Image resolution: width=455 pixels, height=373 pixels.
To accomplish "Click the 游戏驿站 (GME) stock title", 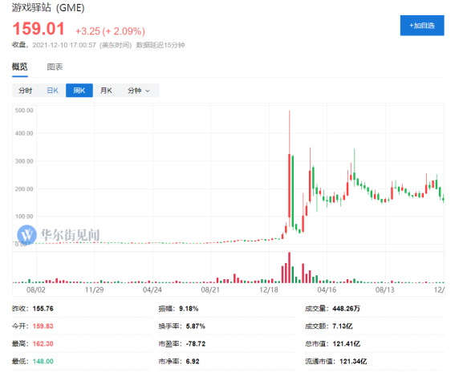I will 48,7.
